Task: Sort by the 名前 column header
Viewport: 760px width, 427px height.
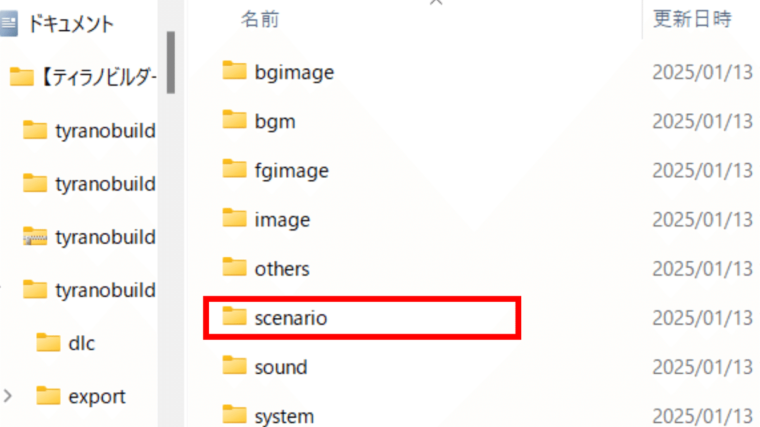Action: (x=260, y=19)
